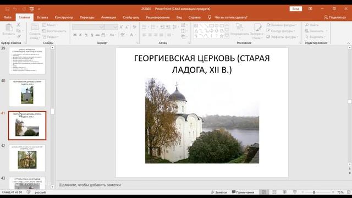This screenshot has height=198, width=352.
Task: Click the Clear All Formatting icon
Action: point(134,27)
